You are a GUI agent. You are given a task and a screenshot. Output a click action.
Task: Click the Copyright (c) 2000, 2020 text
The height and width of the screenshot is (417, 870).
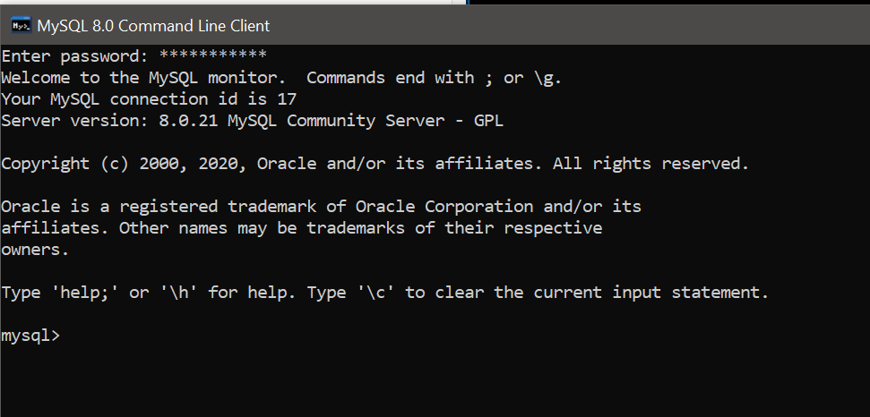coord(123,164)
